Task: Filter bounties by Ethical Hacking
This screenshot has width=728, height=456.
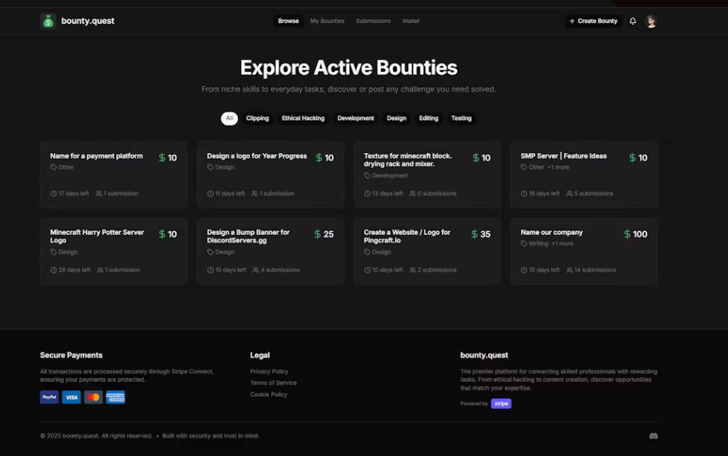Action: pyautogui.click(x=303, y=118)
